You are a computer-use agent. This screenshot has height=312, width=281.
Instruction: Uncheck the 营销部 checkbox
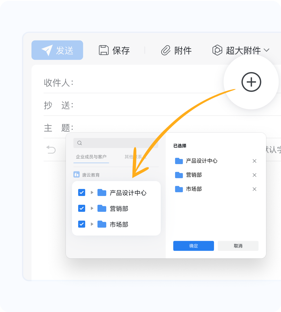[x=82, y=208]
